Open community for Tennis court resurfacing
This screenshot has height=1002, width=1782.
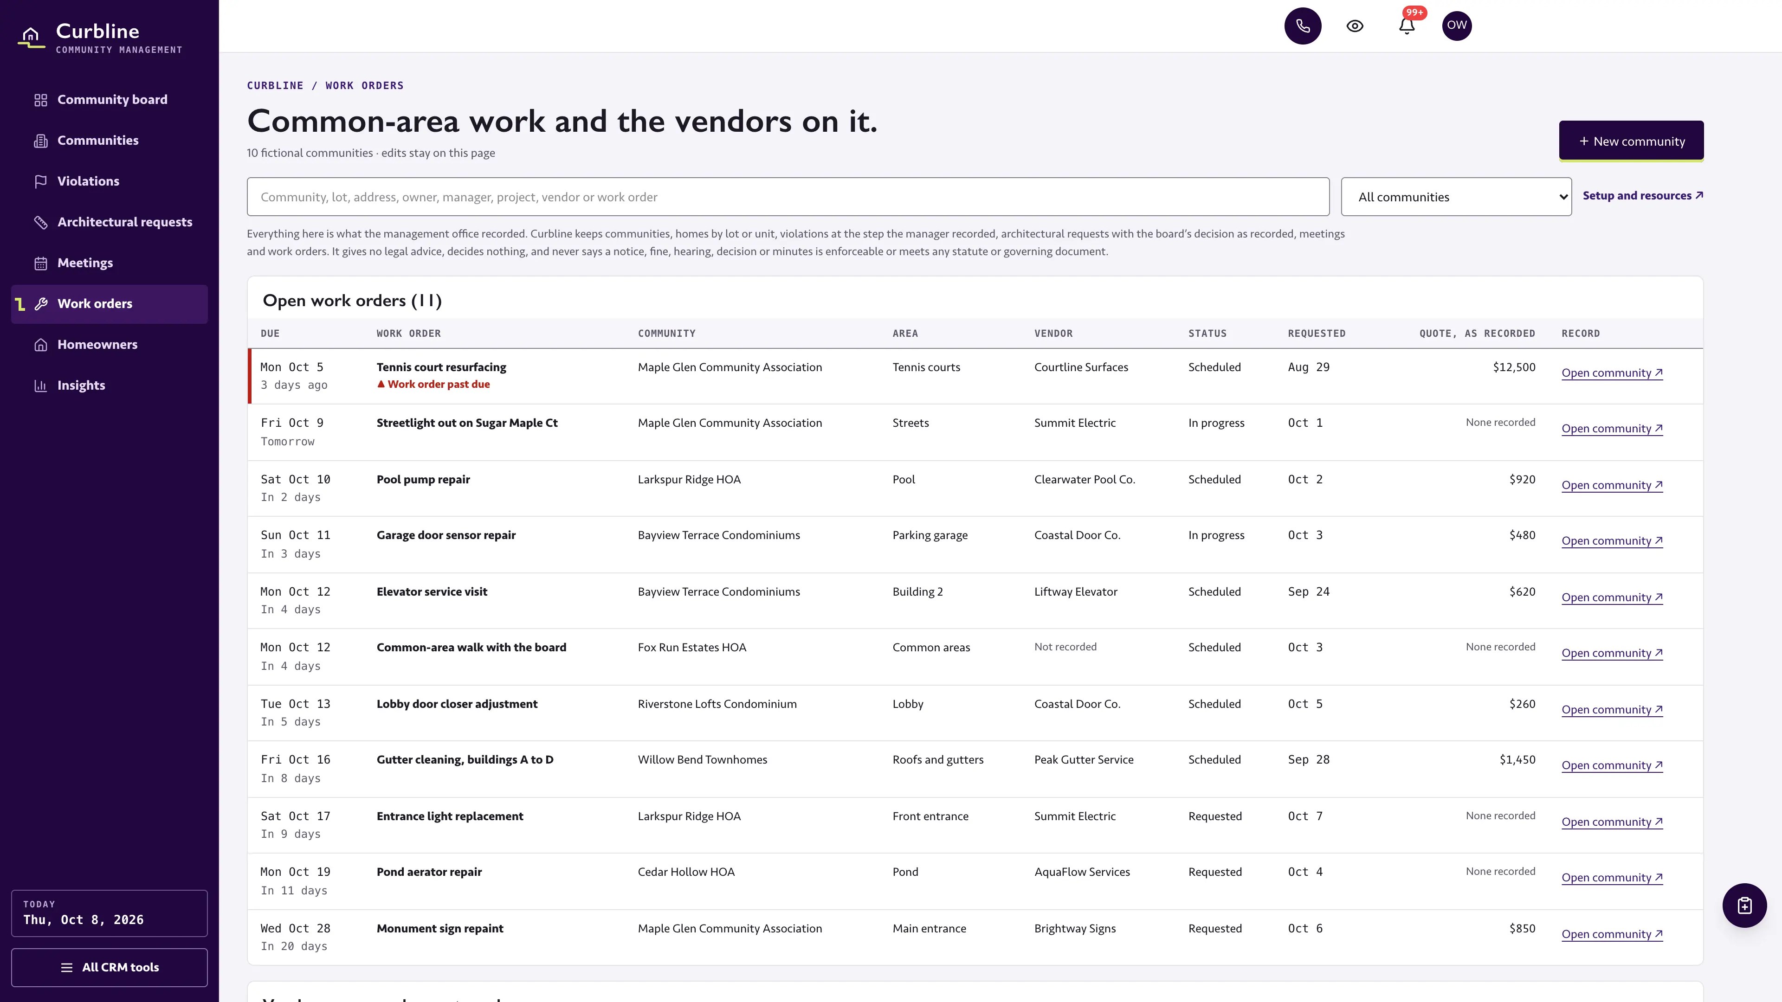1612,373
